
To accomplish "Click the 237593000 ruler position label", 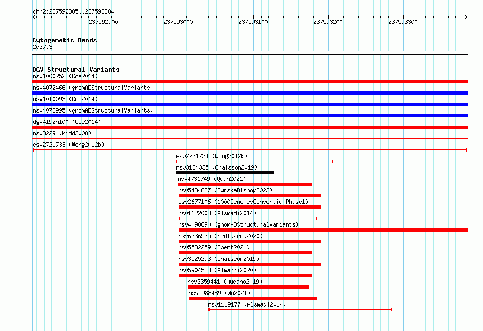I will pyautogui.click(x=178, y=22).
